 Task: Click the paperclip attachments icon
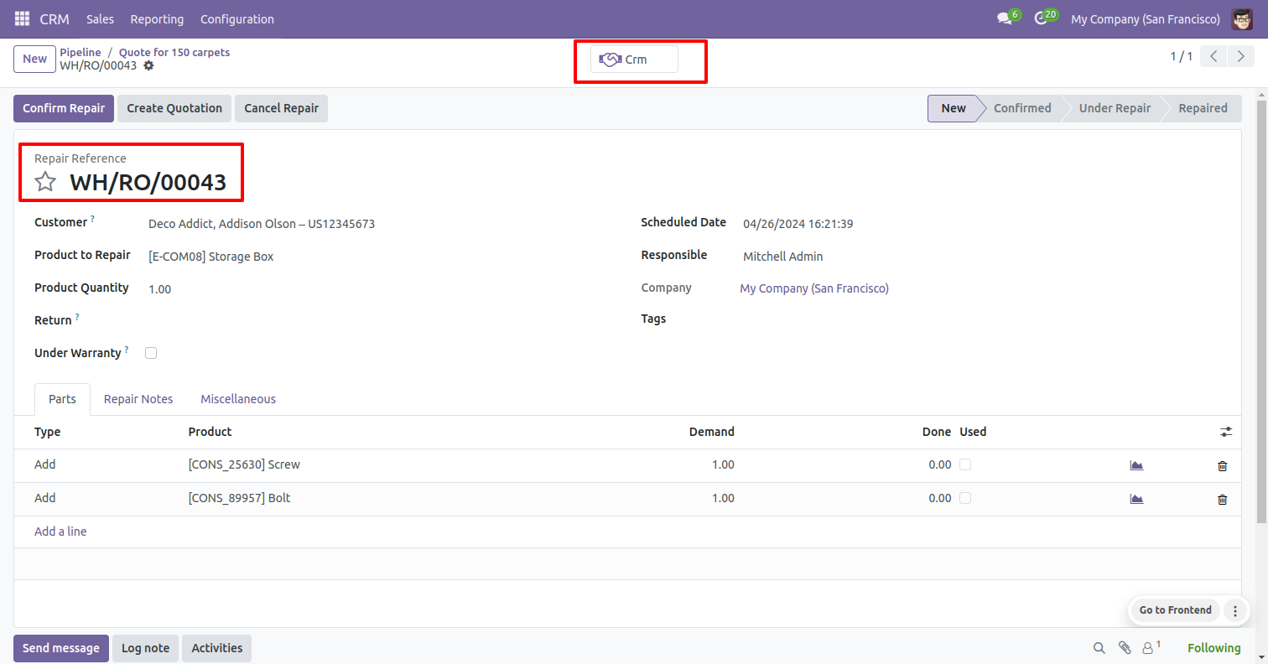click(x=1124, y=648)
